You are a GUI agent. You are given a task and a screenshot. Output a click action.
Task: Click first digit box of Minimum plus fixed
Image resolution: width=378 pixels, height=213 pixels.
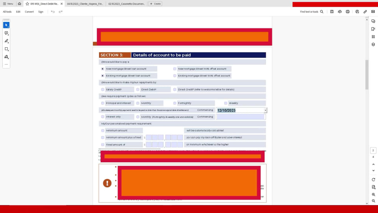coord(149,137)
